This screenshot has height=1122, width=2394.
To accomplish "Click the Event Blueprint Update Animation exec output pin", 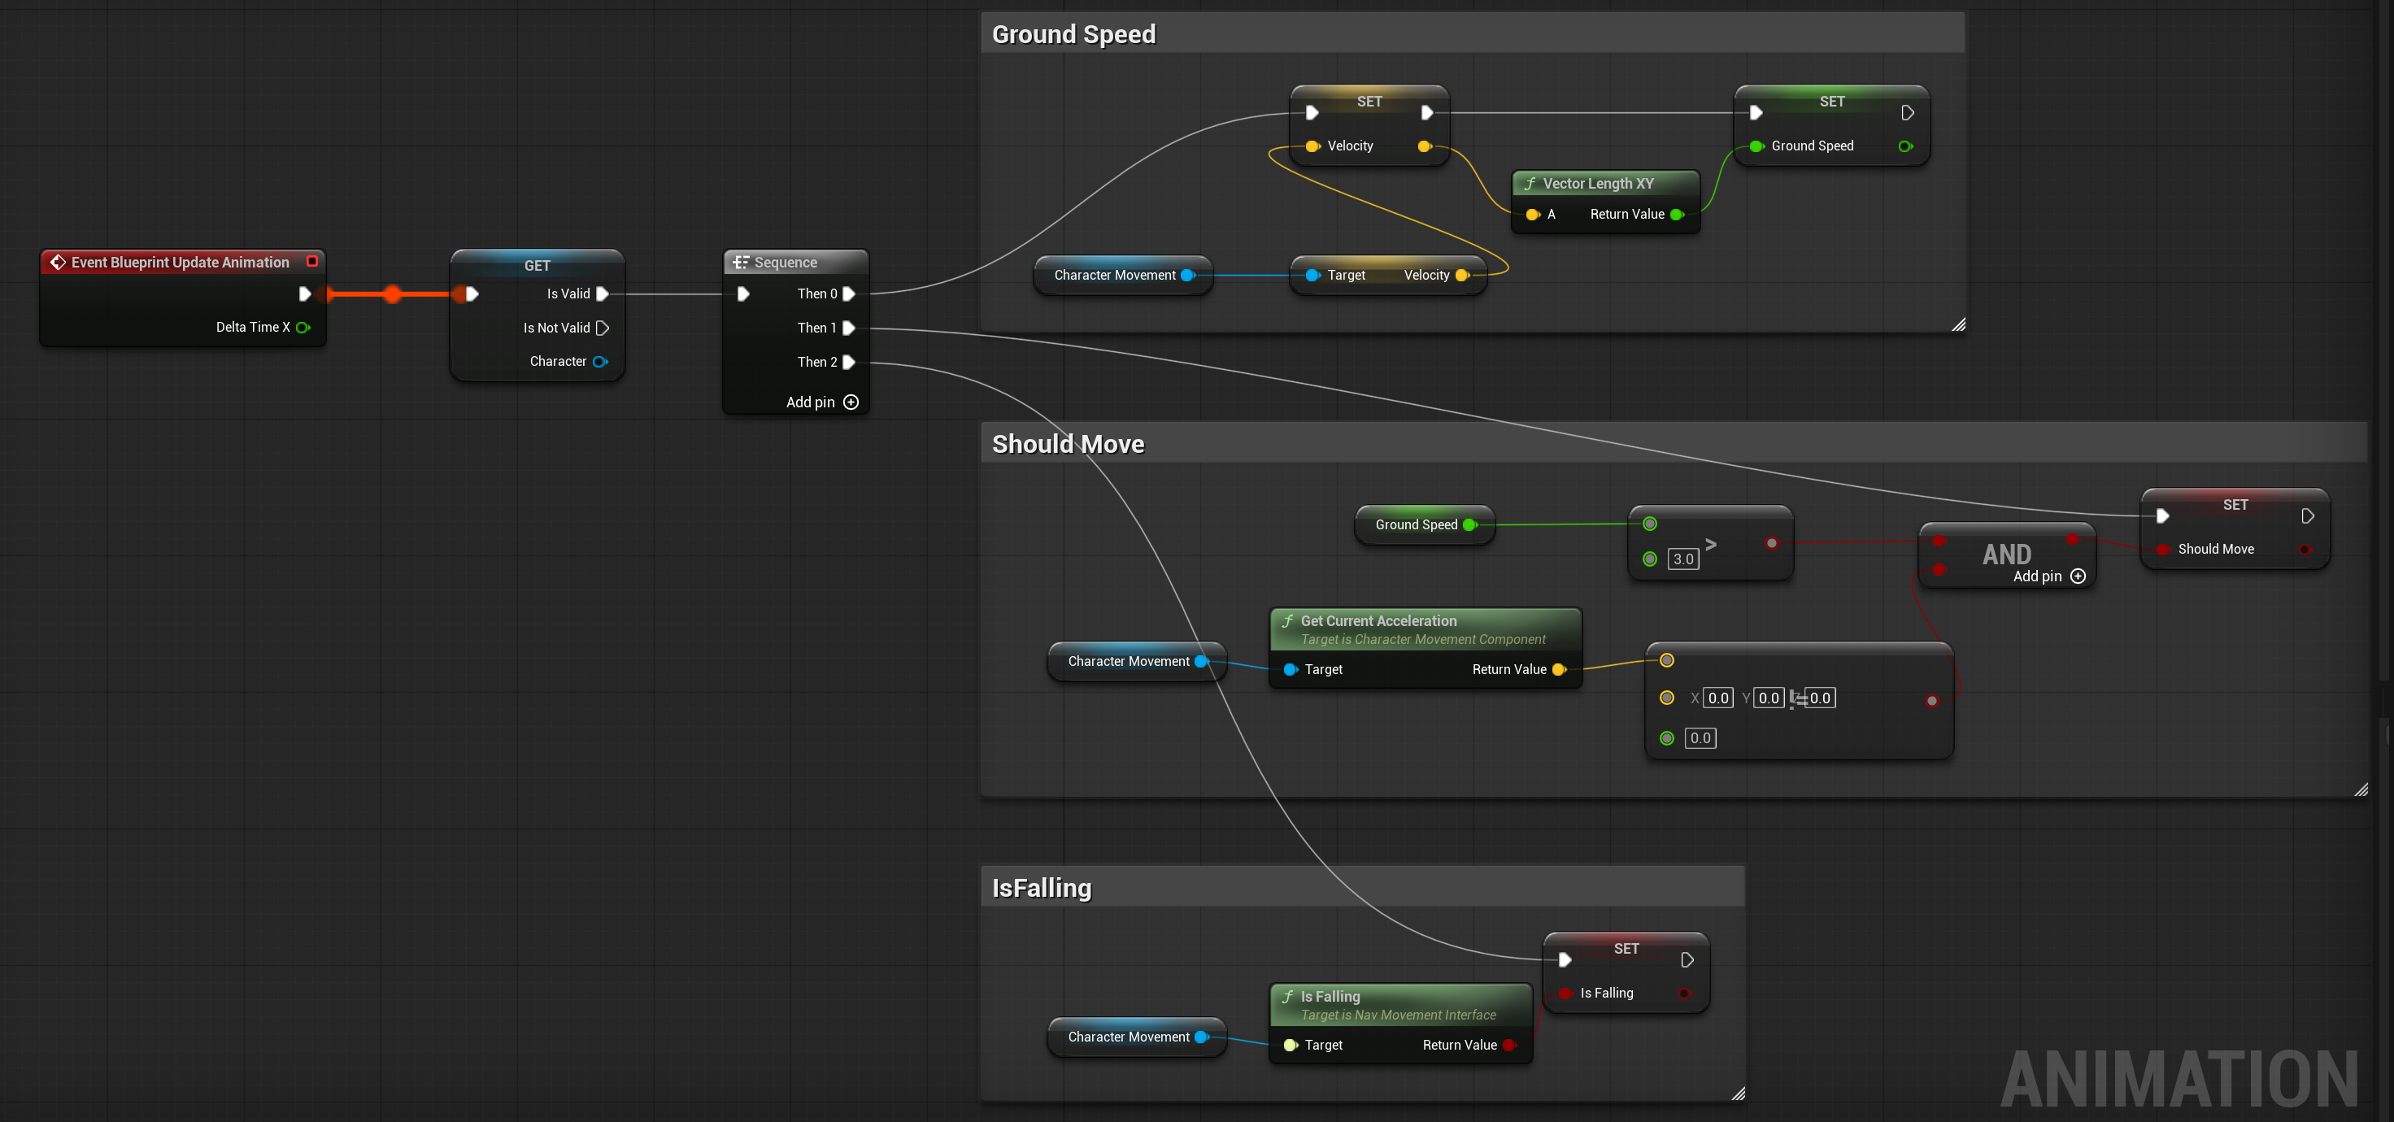I will (304, 294).
